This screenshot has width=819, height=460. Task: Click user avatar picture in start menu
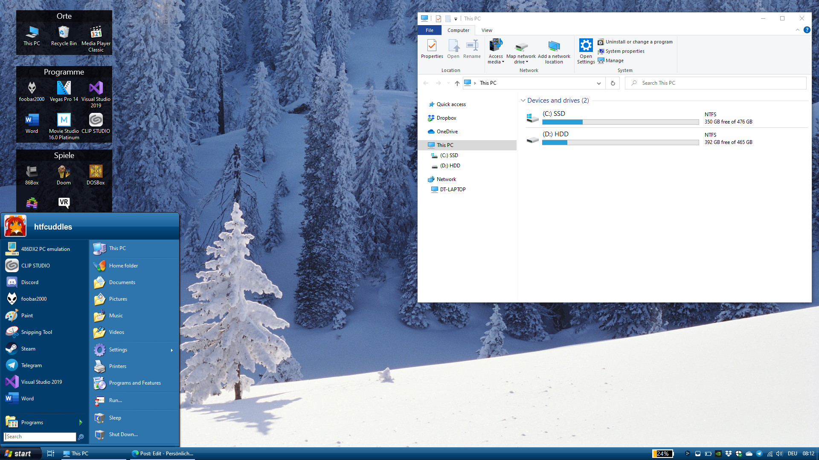(15, 226)
